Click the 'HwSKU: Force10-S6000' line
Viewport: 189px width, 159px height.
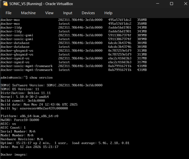coord(20,120)
